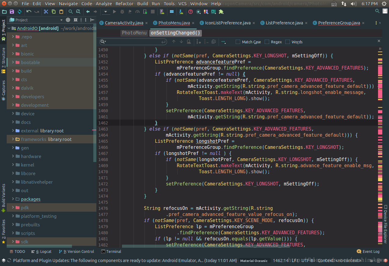The width and height of the screenshot is (389, 266).
Task: Open the Terminal tool window
Action: pyautogui.click(x=111, y=252)
